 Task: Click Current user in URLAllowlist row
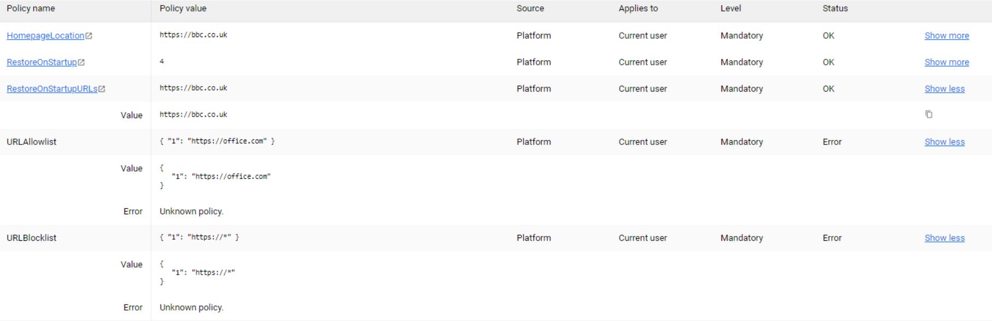click(643, 142)
